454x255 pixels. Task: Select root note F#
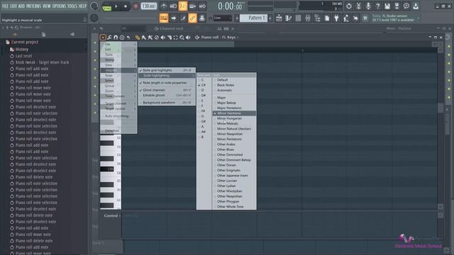pos(204,111)
